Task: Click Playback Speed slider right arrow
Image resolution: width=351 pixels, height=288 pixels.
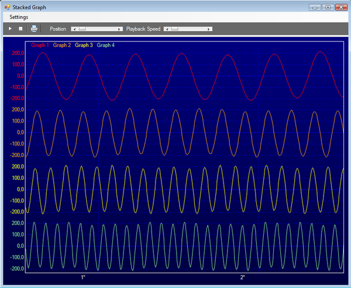Action: click(x=209, y=29)
